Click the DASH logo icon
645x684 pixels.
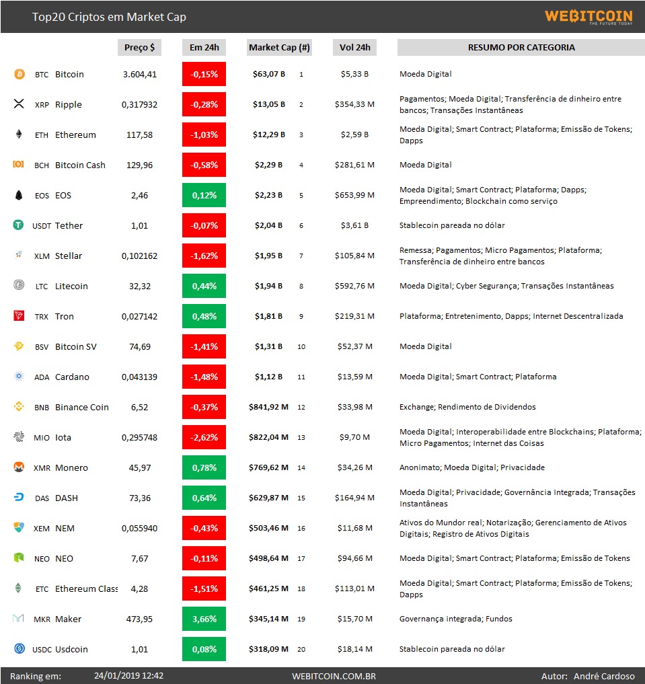coord(19,497)
